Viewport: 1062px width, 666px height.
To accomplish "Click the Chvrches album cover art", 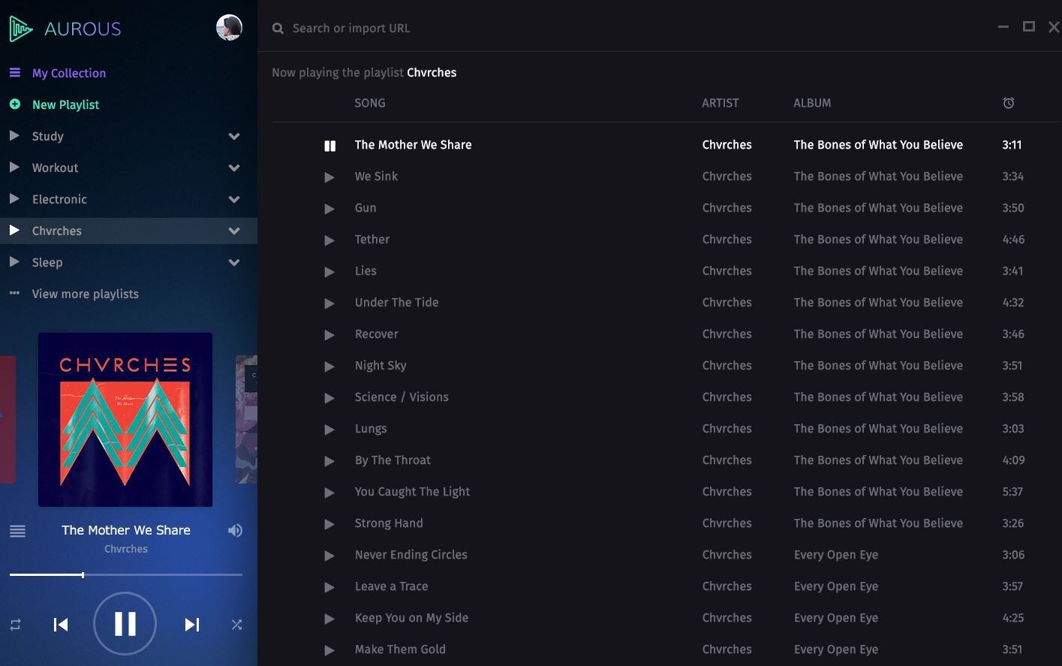I will [125, 420].
